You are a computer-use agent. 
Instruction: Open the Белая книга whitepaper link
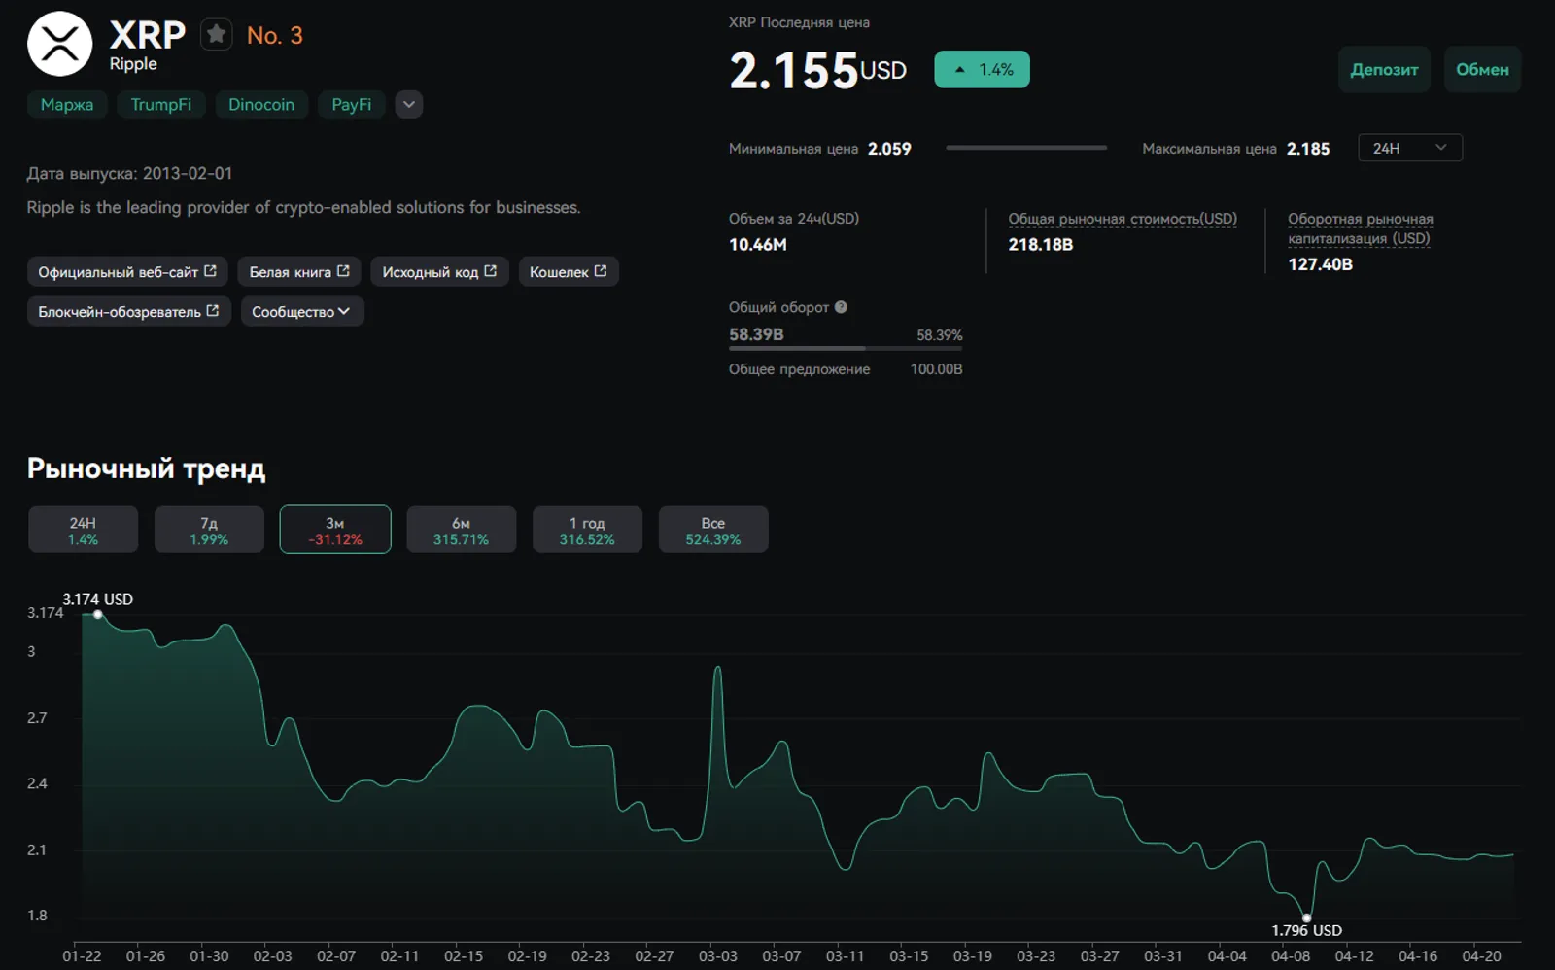coord(299,271)
